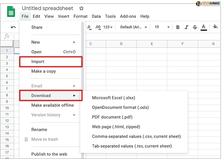Image resolution: width=222 pixels, height=159 pixels.
Task: Select column E header
Action: (152, 44)
